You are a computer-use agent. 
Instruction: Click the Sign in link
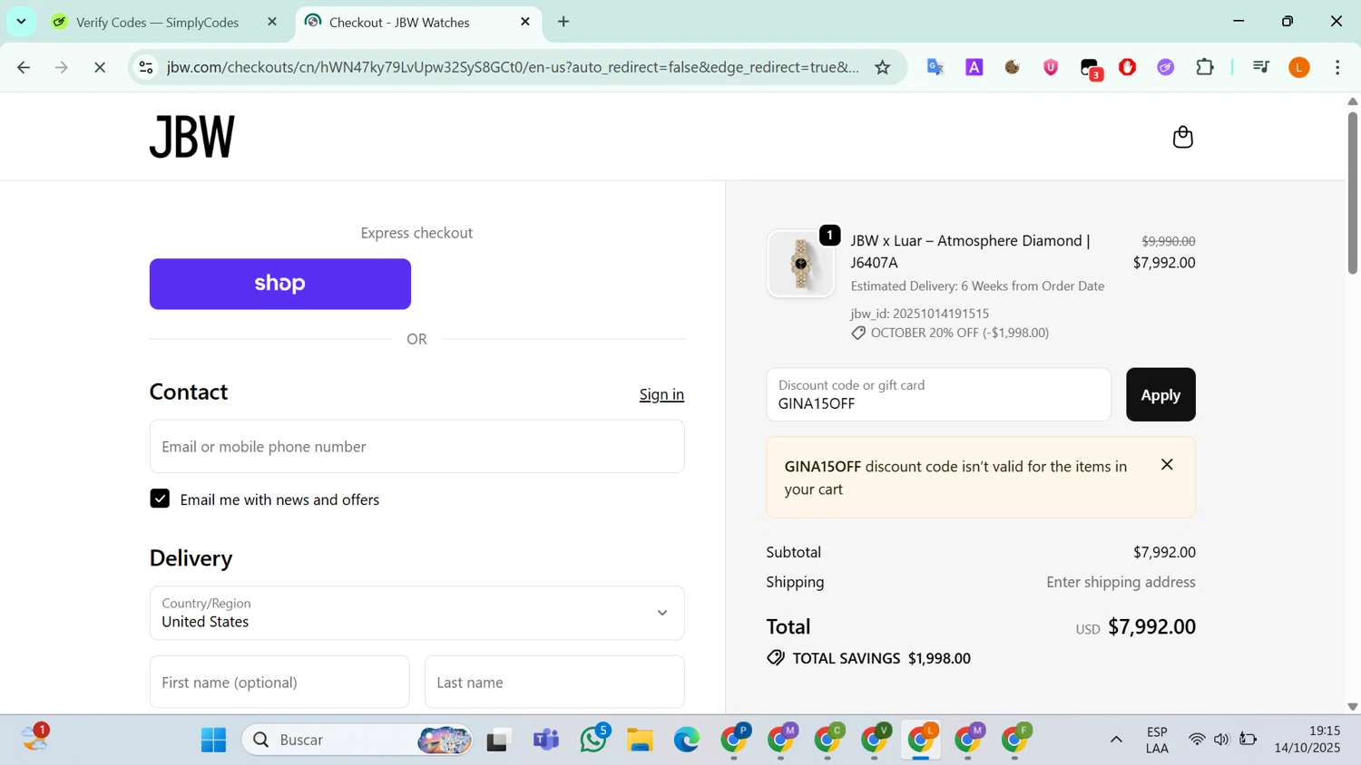[x=661, y=394]
